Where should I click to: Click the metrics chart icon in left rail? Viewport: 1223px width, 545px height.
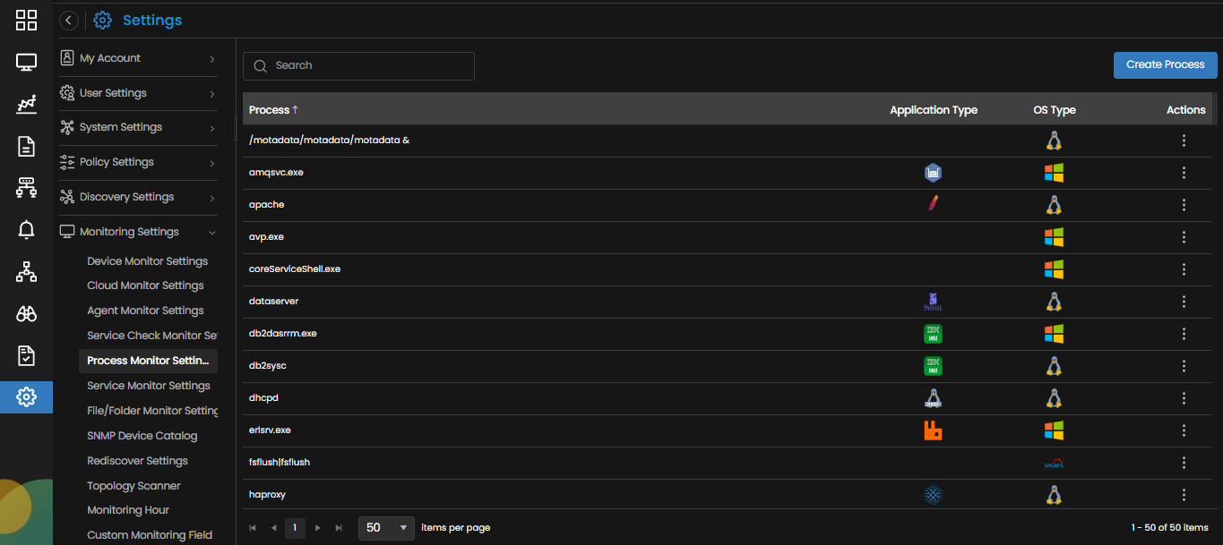26,105
